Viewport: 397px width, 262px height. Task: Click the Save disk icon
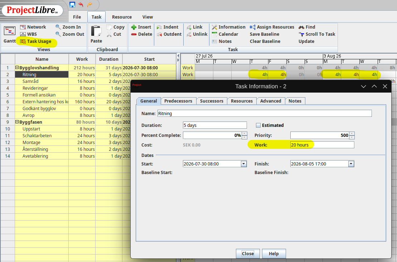(72, 5)
